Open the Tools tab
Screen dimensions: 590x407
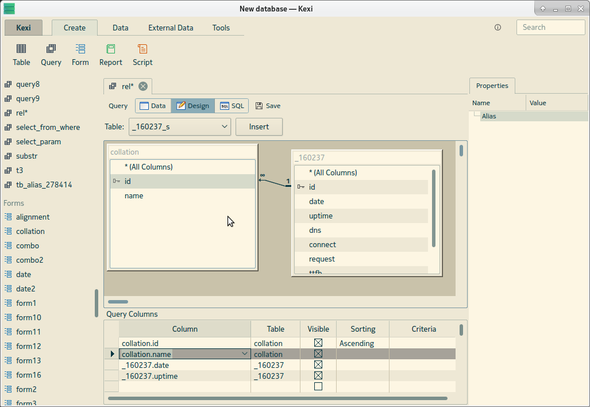221,28
